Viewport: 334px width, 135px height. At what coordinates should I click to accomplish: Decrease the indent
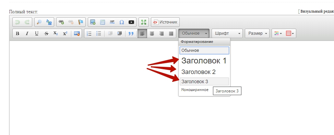(110, 33)
